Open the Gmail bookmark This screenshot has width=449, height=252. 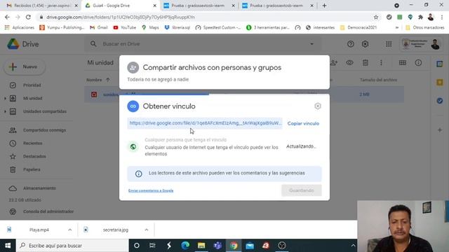point(99,27)
